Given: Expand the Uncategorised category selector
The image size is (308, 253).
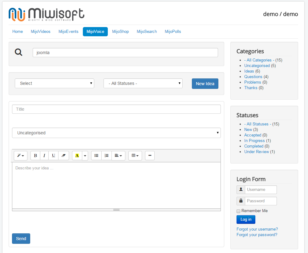Looking at the screenshot, I should tap(116, 133).
